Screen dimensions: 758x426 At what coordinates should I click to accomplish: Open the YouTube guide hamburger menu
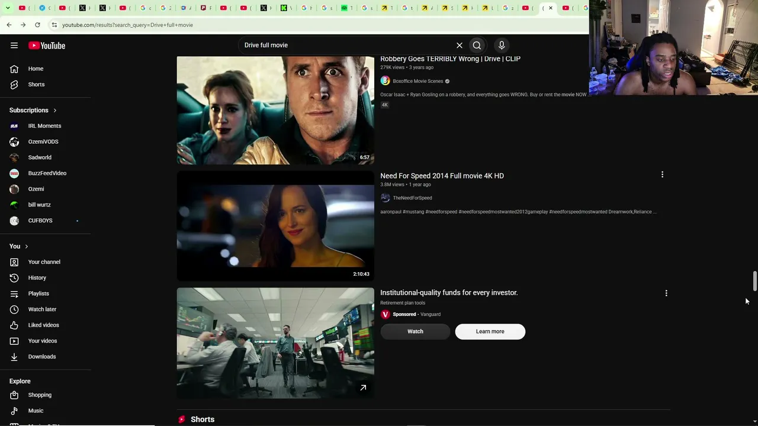coord(14,46)
